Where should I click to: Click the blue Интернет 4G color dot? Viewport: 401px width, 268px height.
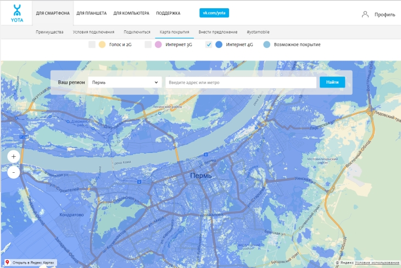(x=219, y=45)
